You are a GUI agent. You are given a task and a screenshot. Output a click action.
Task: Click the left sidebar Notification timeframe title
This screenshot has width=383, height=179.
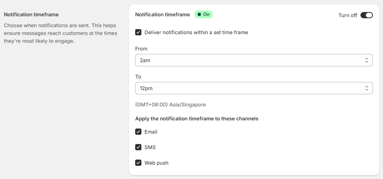tap(31, 15)
